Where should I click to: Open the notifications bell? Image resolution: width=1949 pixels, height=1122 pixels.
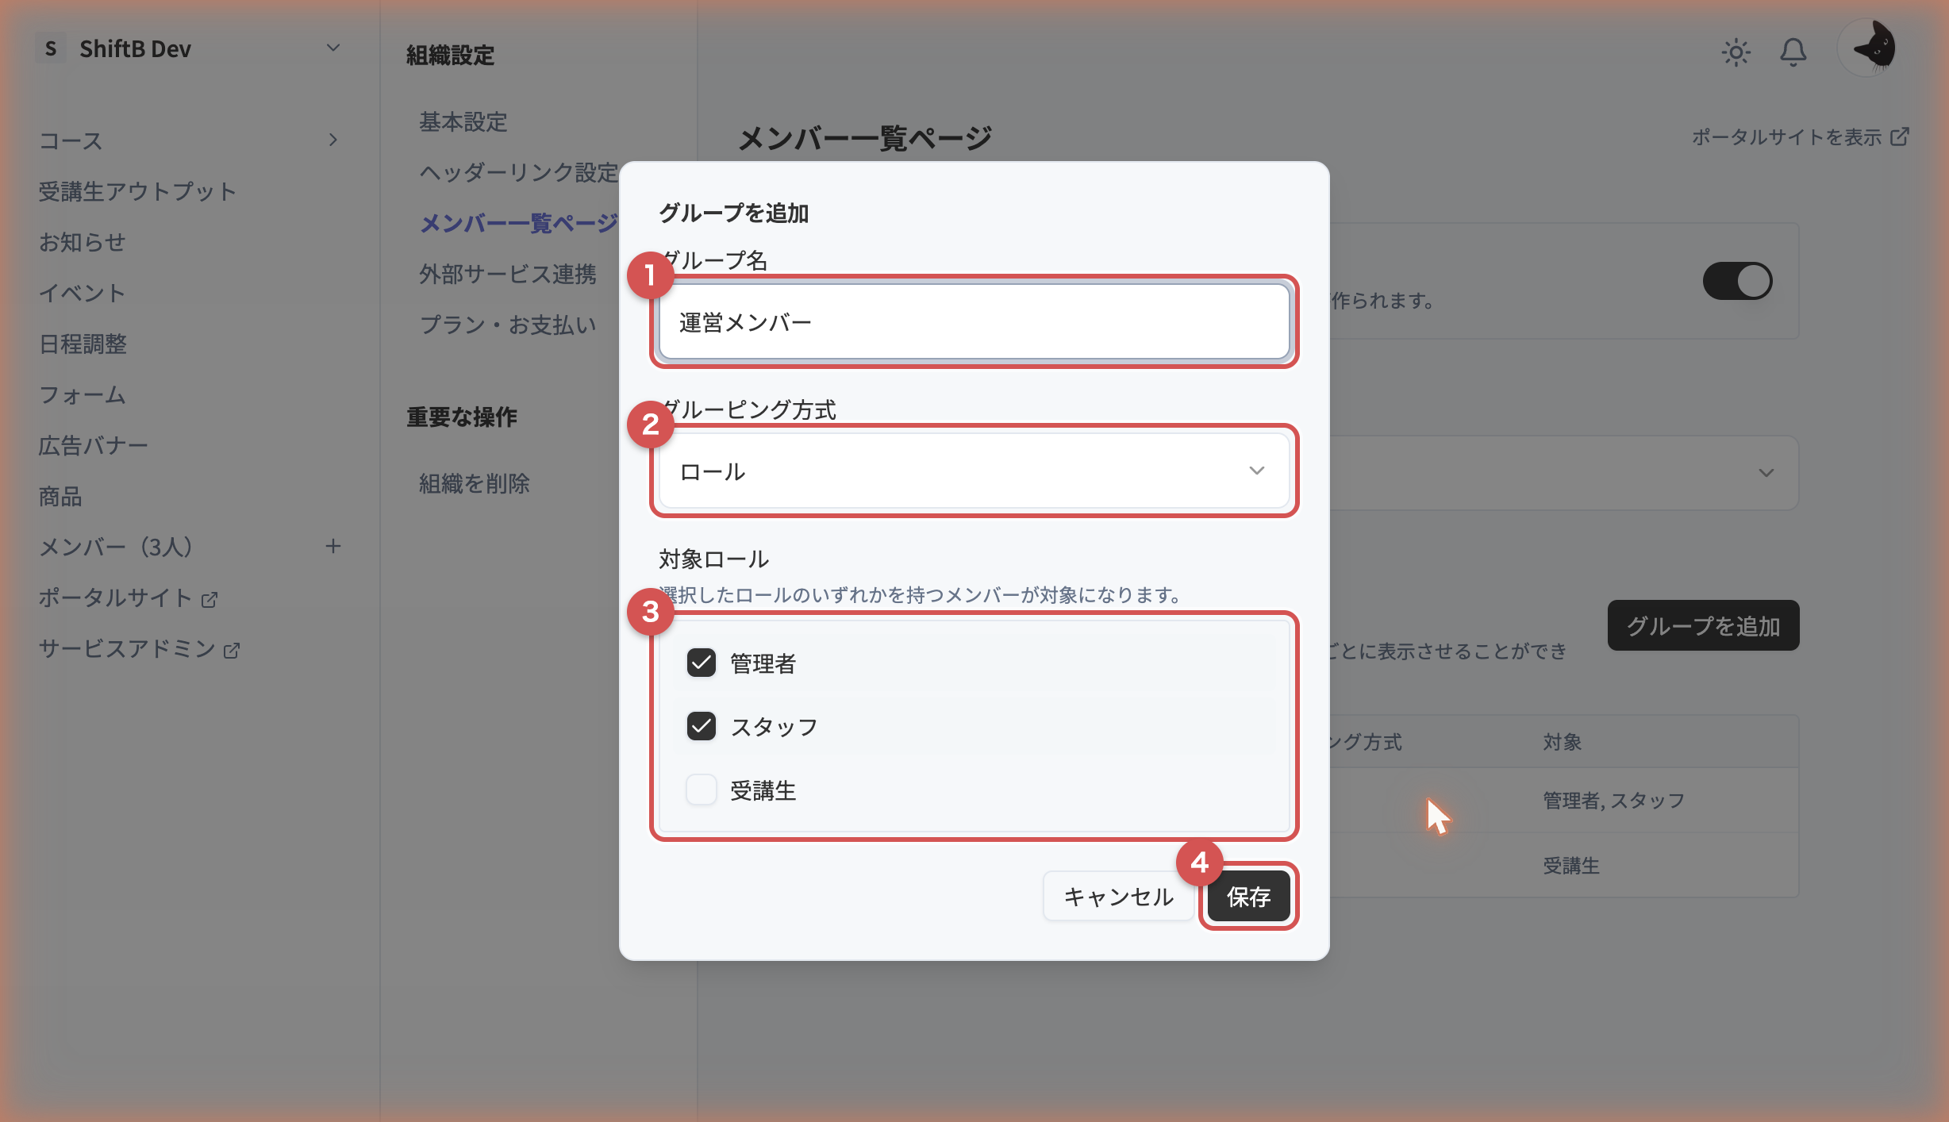[x=1793, y=52]
